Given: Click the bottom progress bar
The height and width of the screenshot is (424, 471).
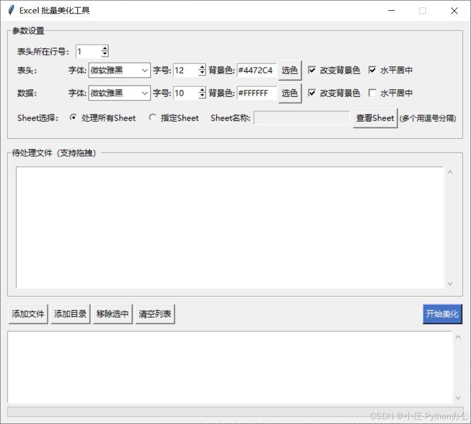Looking at the screenshot, I should tap(235, 412).
